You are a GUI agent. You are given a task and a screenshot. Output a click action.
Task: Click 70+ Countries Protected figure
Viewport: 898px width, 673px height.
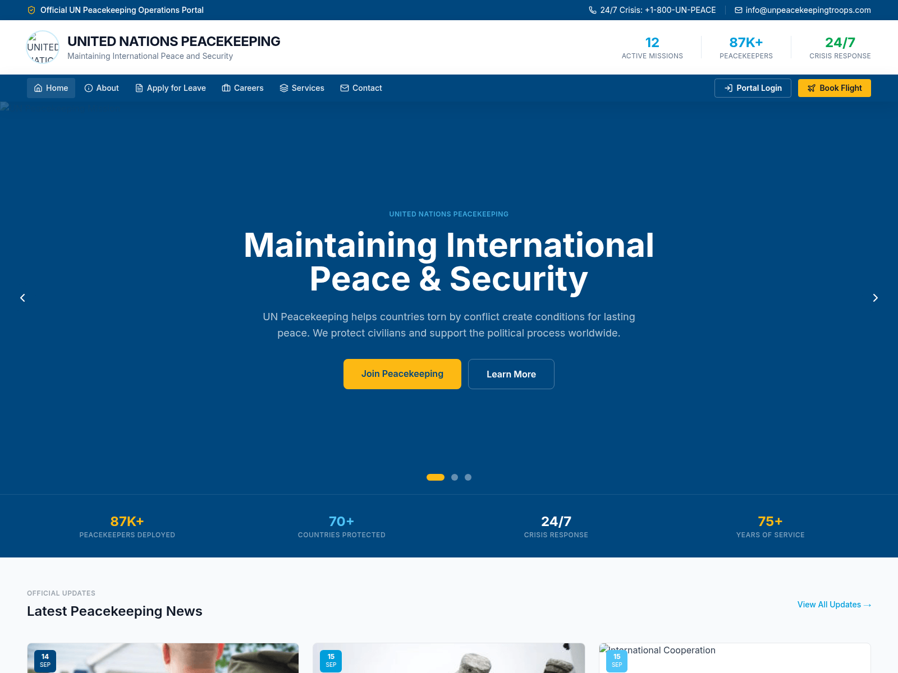(341, 526)
